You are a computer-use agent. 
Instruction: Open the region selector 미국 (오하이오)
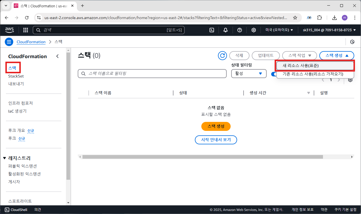(x=279, y=30)
